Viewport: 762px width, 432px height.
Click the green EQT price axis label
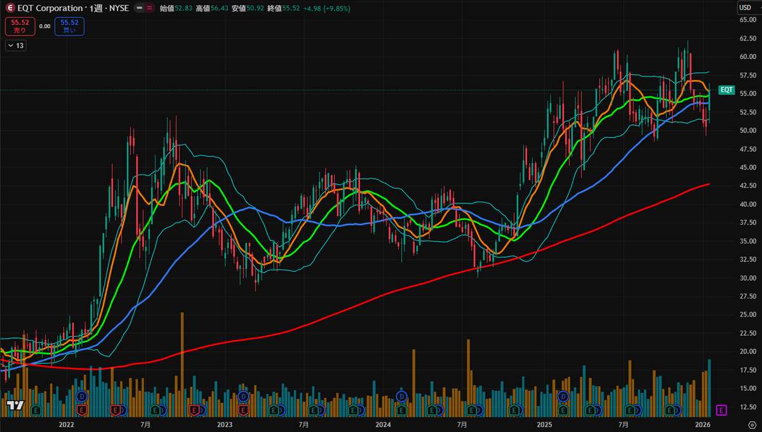(726, 90)
